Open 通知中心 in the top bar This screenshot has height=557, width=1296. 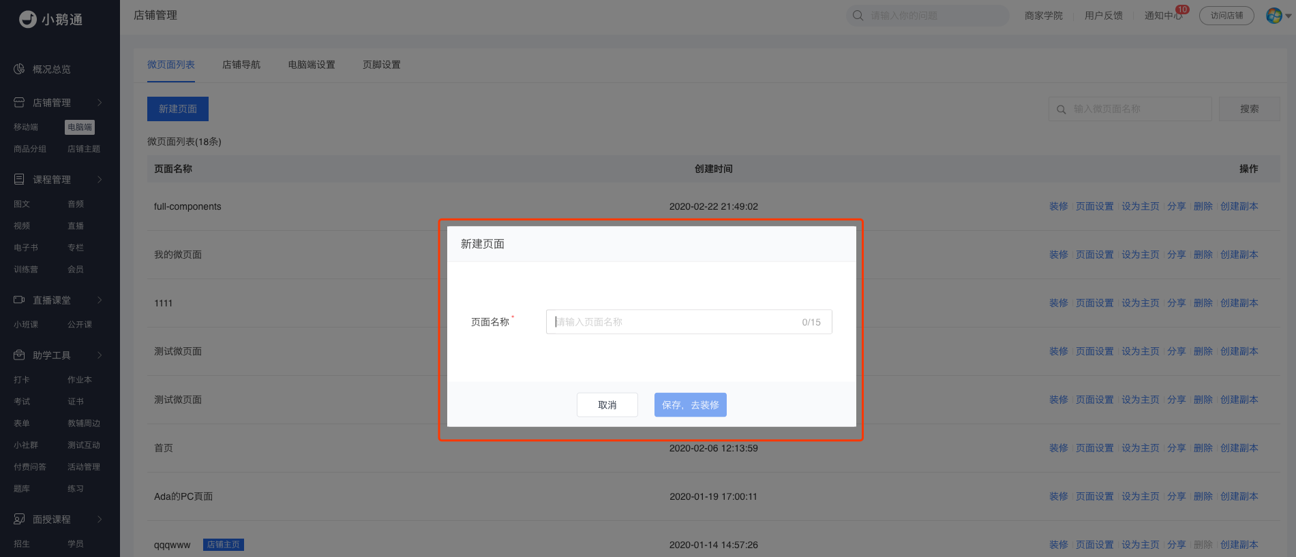click(x=1163, y=16)
